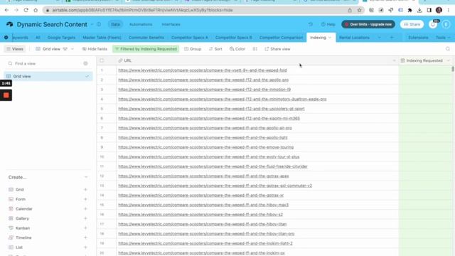Open the Interfaces tab

(x=171, y=24)
